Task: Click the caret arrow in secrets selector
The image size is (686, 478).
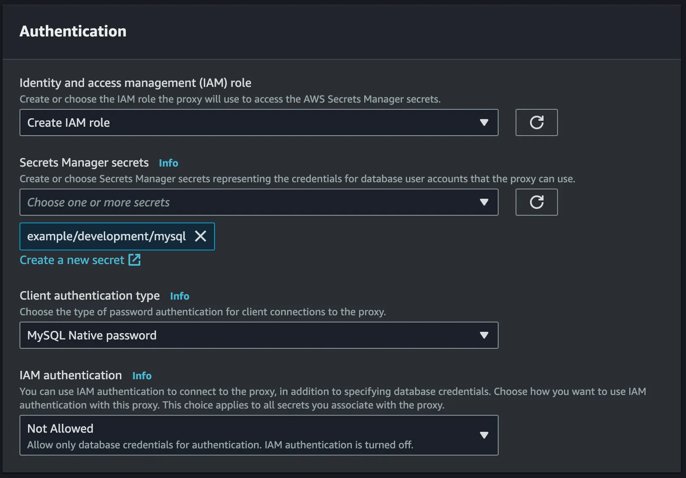Action: click(x=484, y=202)
